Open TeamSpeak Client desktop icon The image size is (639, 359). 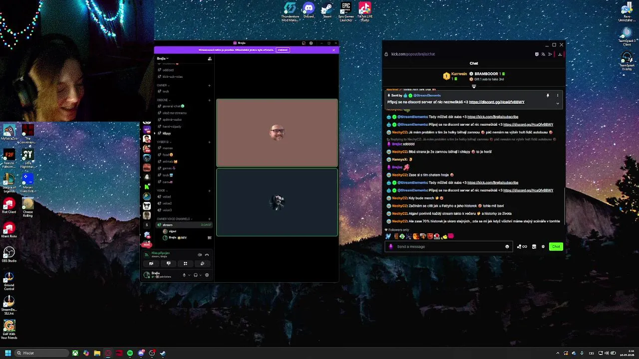pyautogui.click(x=627, y=36)
